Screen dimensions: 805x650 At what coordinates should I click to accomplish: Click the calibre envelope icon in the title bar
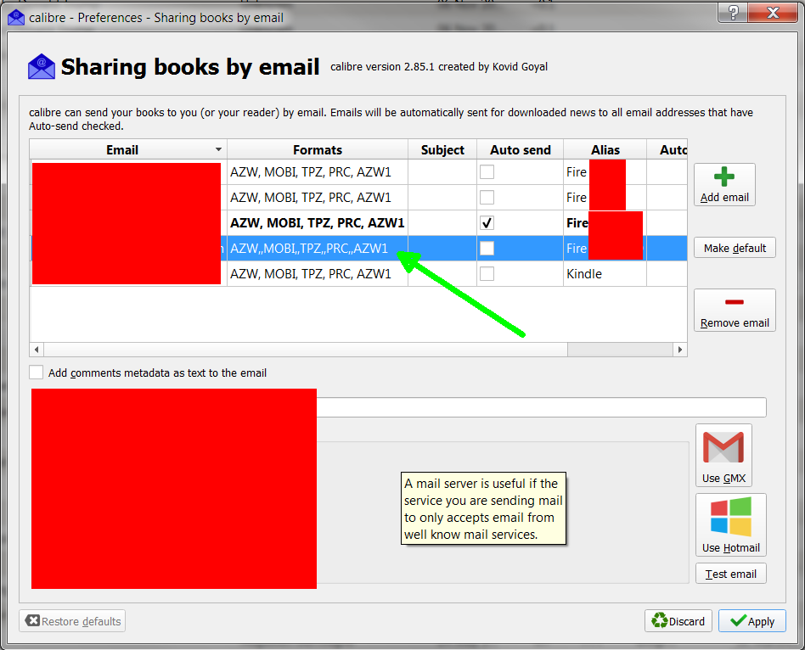pyautogui.click(x=16, y=18)
